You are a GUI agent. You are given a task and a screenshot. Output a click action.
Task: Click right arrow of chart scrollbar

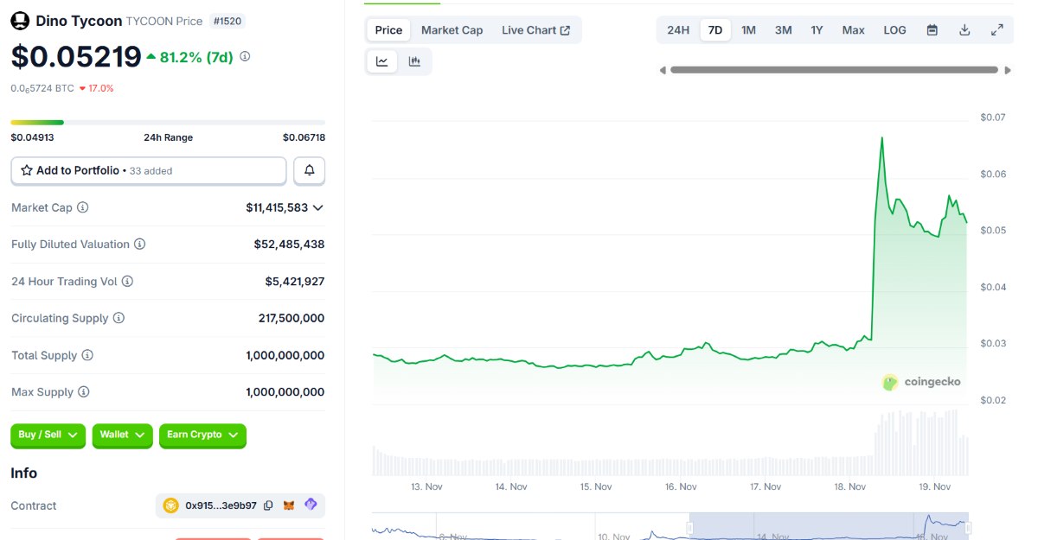tap(1008, 70)
